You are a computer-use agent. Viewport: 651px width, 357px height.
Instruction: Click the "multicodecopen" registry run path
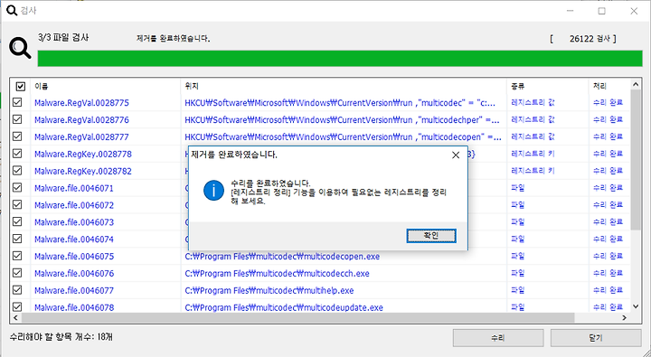[343, 137]
